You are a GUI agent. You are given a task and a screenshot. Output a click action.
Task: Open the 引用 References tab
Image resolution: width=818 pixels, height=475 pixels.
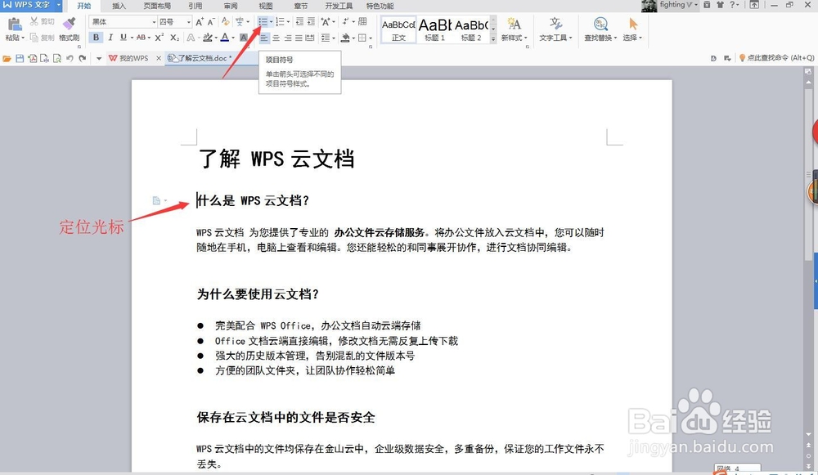(x=196, y=6)
